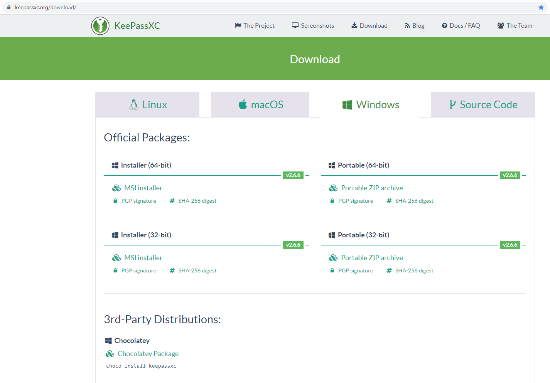Open the Screenshots navigation item
This screenshot has height=383, width=550.
pos(313,25)
